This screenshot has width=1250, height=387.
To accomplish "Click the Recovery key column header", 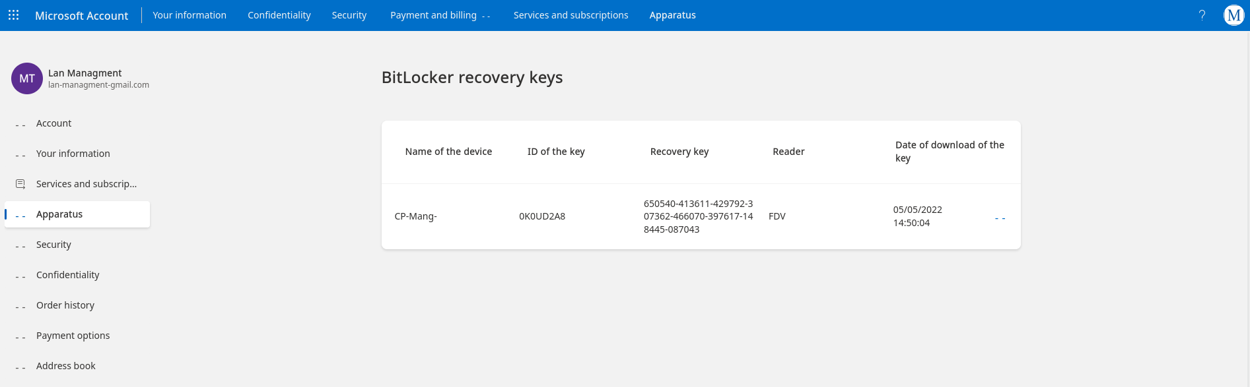I will [679, 152].
